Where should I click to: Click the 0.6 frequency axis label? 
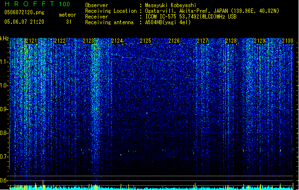4,180
